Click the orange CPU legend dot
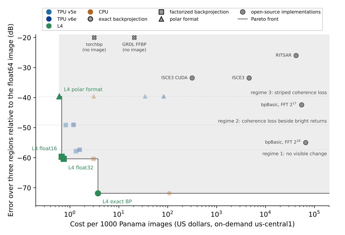 [90, 12]
